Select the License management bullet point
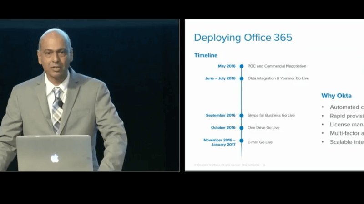The image size is (364, 204). click(x=346, y=125)
